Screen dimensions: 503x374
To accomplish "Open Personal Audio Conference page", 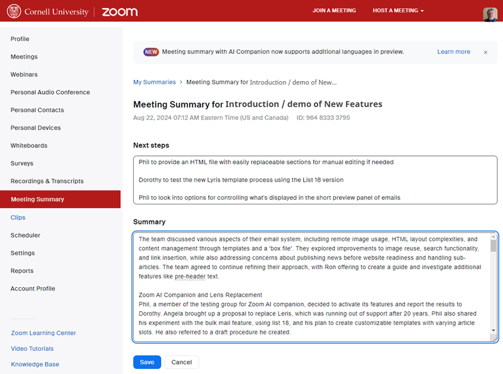I will 50,92.
